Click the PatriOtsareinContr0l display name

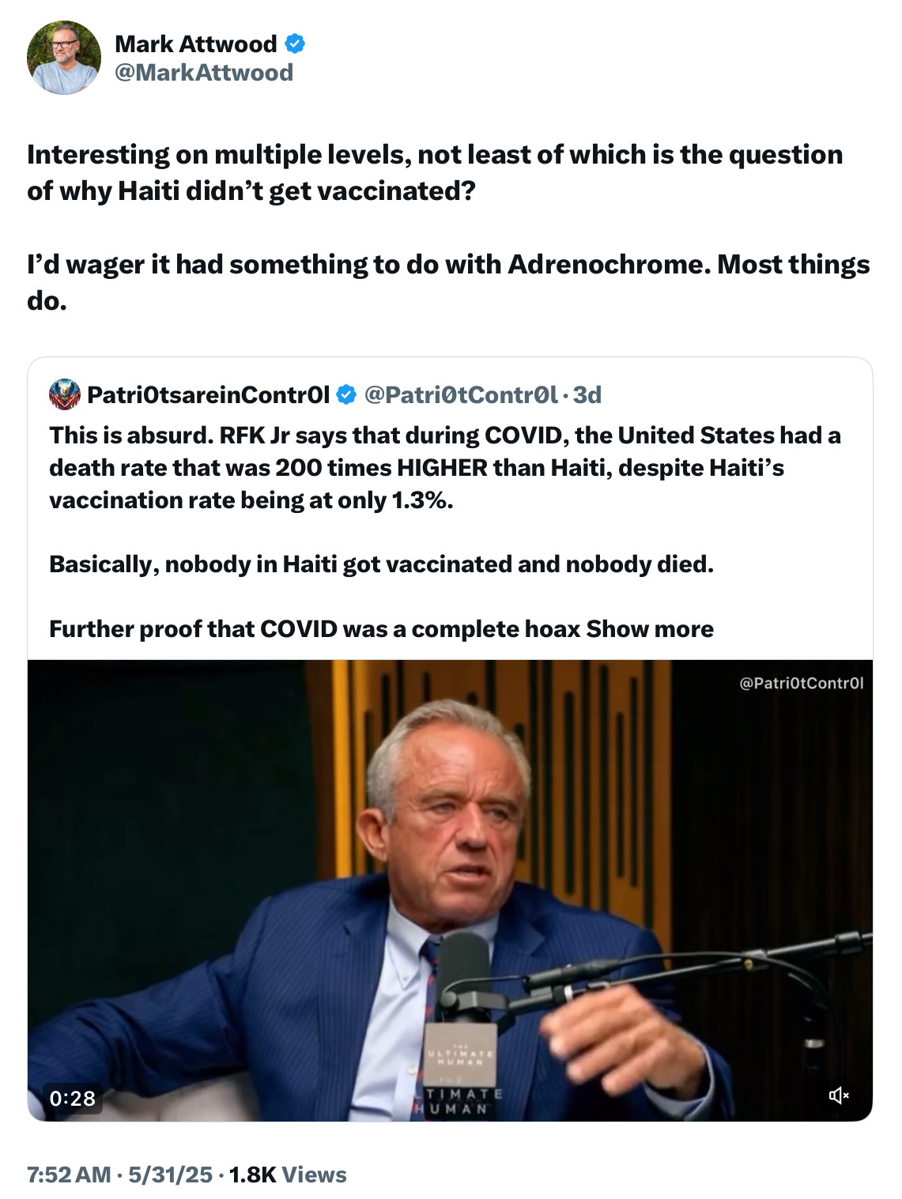click(x=208, y=394)
